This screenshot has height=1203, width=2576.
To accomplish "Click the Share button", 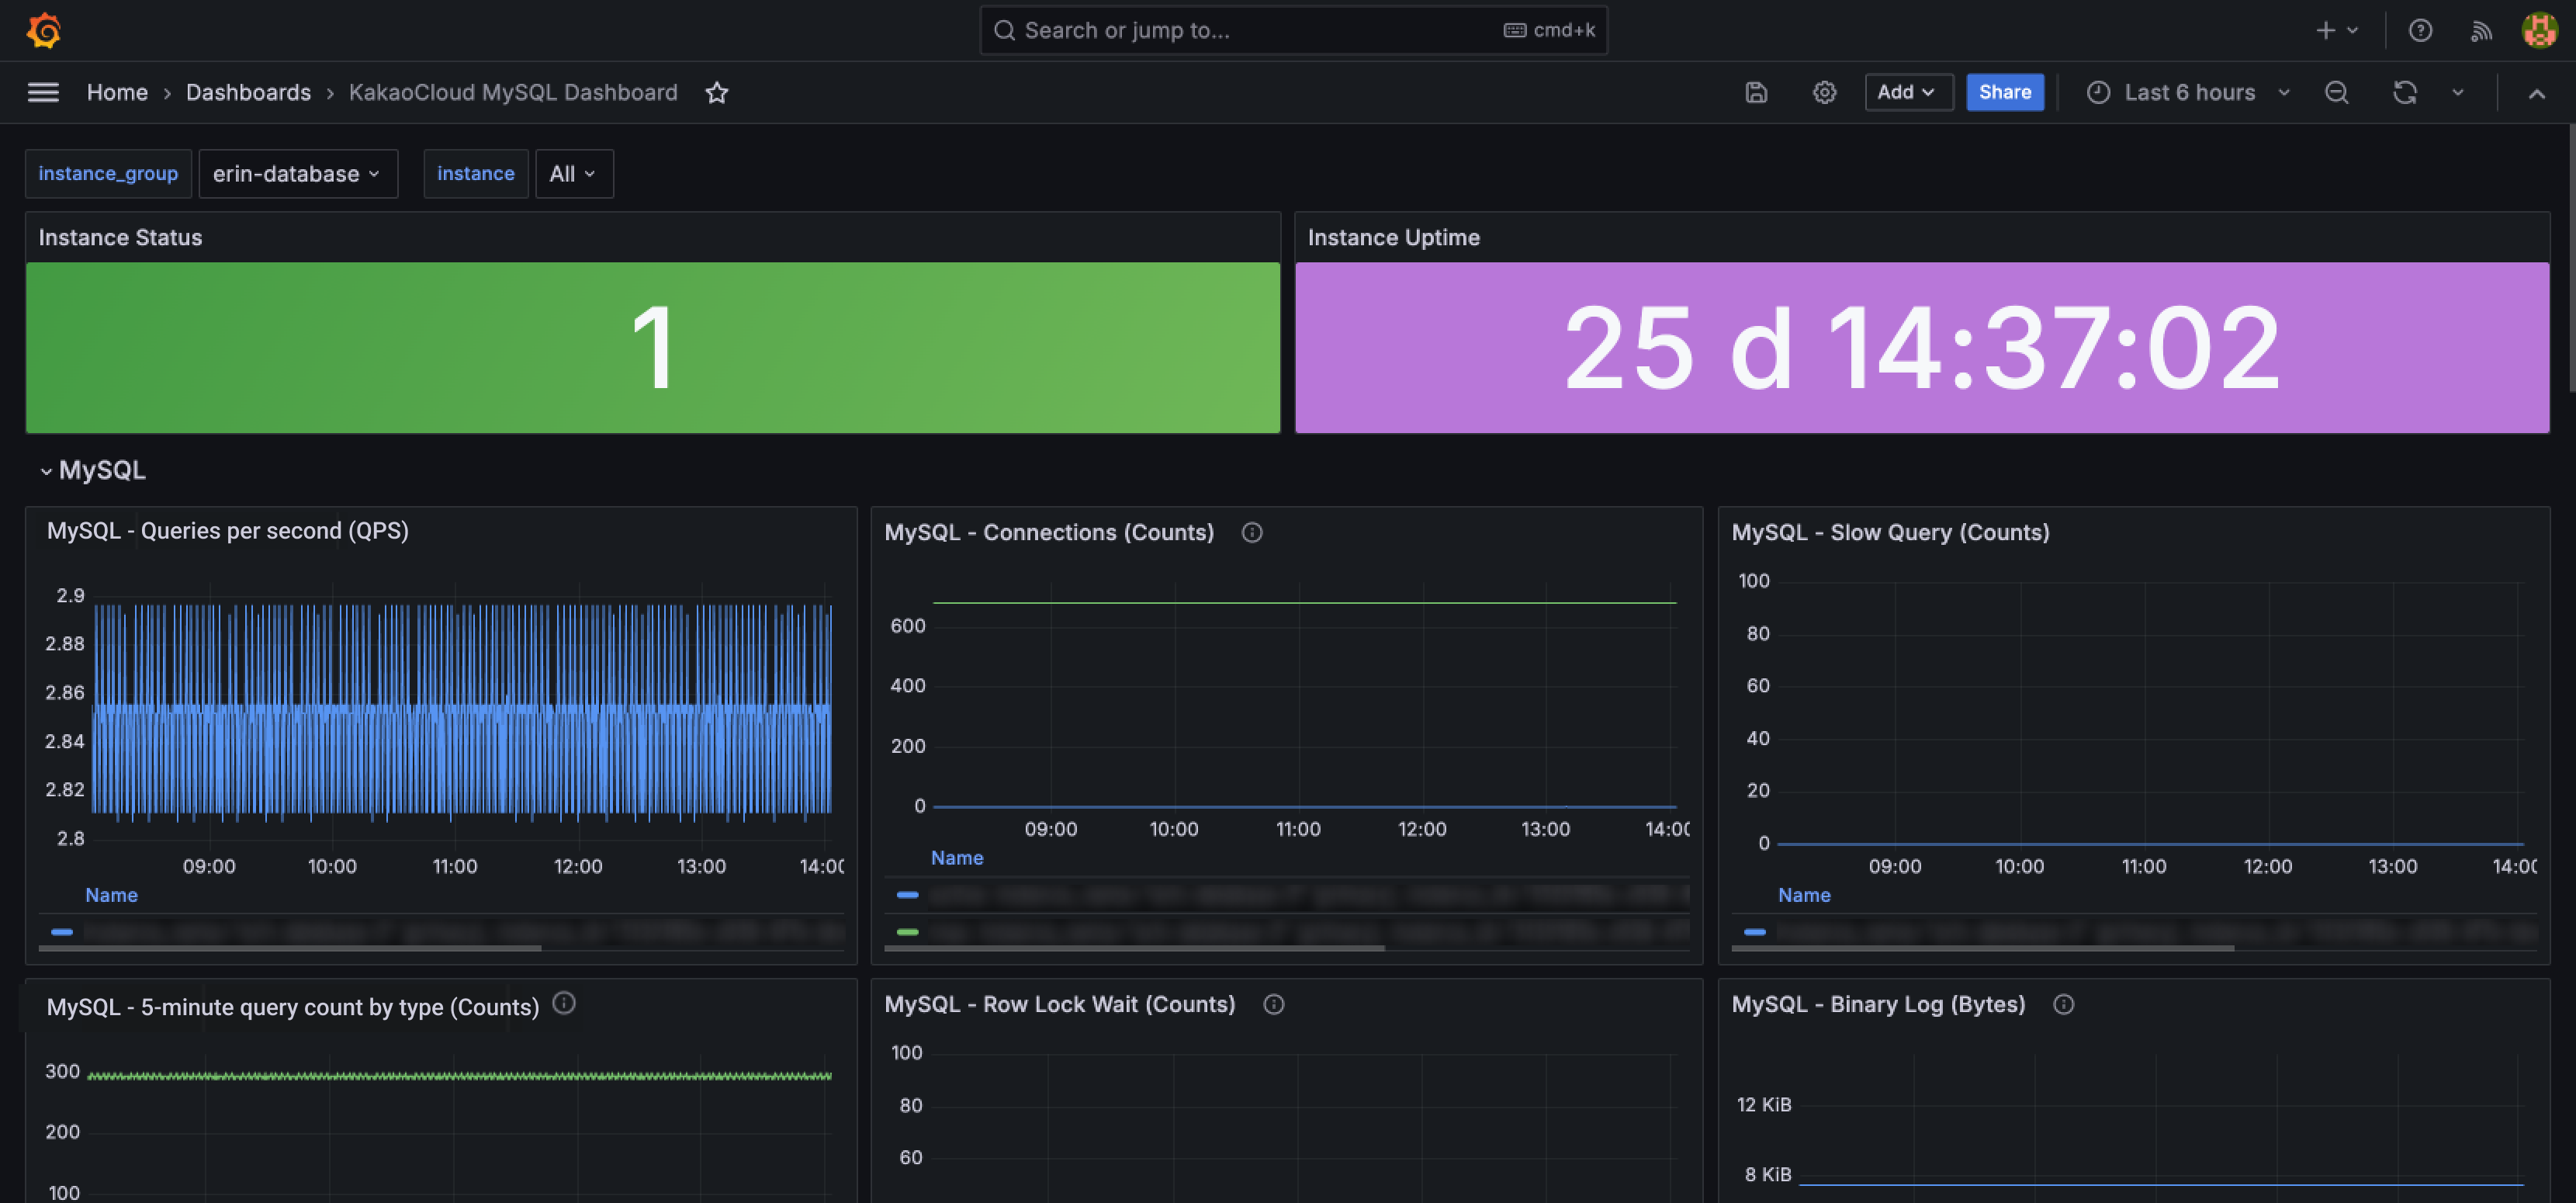I will (2004, 92).
